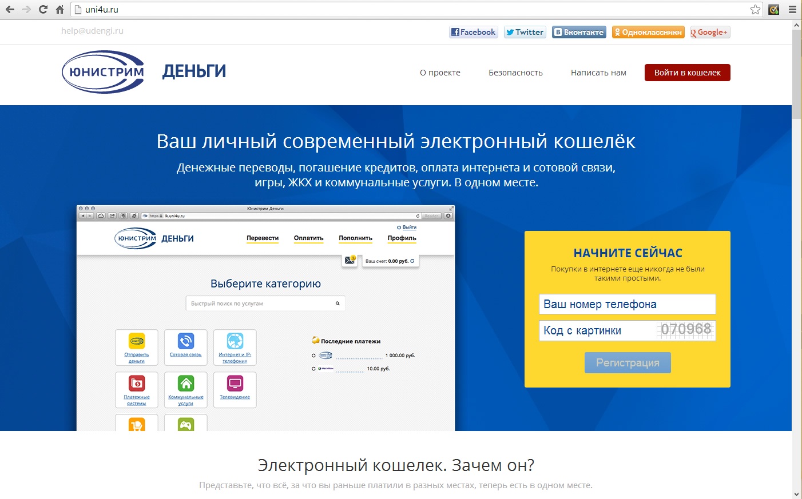Click the vertical scrollbar thumb
The height and width of the screenshot is (499, 802).
click(x=796, y=74)
